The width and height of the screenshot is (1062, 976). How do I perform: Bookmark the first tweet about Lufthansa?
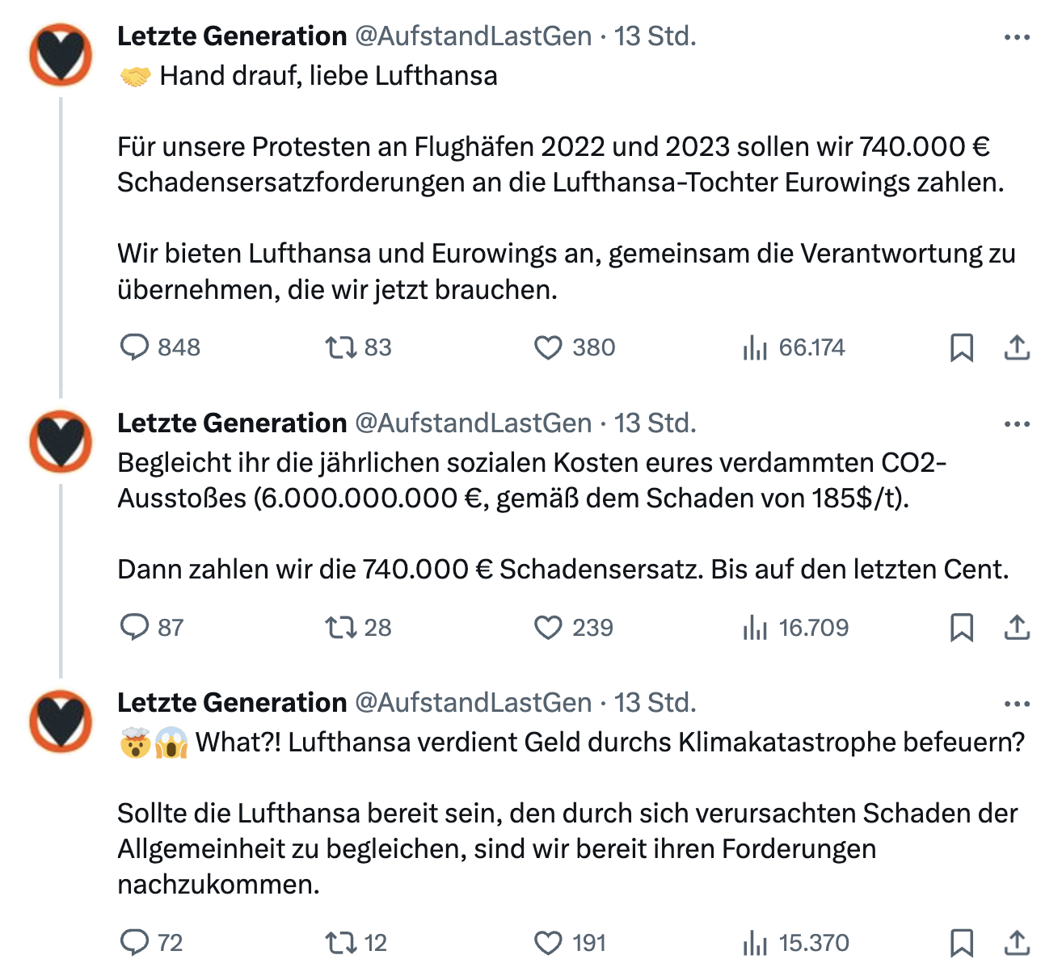tap(961, 347)
